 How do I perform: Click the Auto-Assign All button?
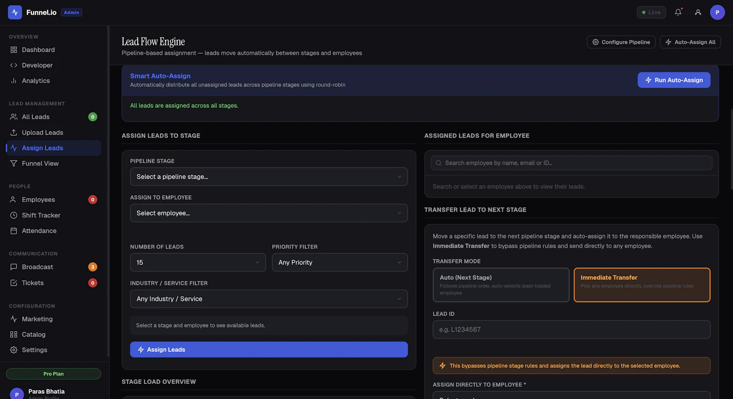[690, 42]
